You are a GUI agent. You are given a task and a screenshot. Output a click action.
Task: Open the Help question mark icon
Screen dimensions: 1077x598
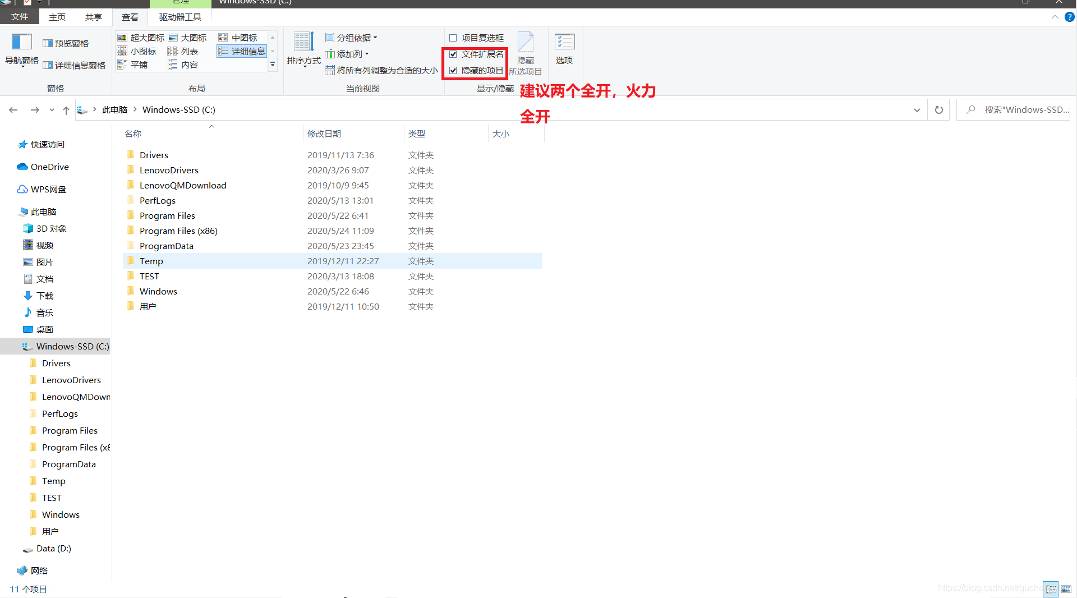(1069, 17)
